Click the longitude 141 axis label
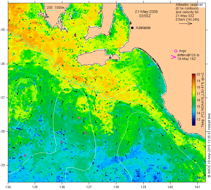The width and height of the screenshot is (211, 190). pyautogui.click(x=197, y=187)
